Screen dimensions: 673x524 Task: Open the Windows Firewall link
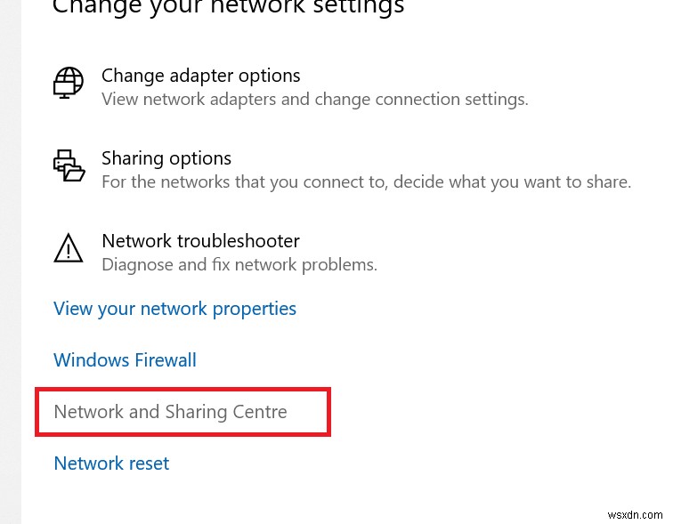click(125, 360)
